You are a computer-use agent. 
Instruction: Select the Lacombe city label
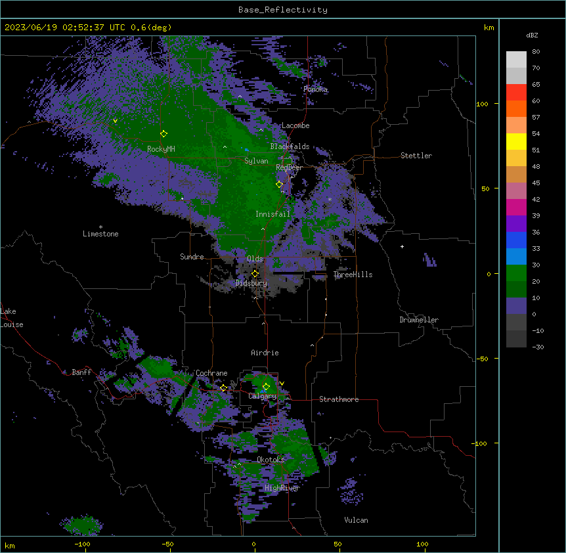[295, 125]
